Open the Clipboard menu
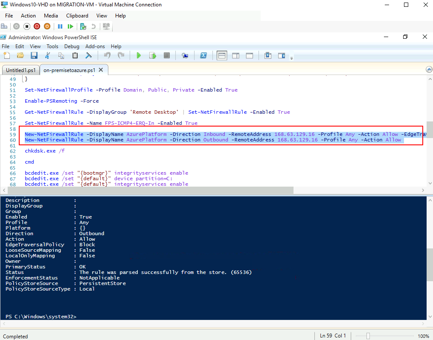The image size is (433, 340). point(77,16)
